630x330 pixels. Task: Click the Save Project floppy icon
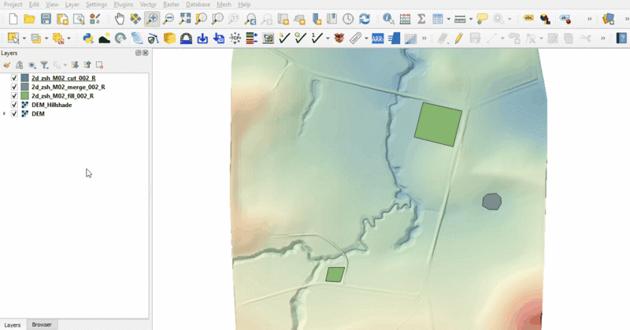[46, 19]
